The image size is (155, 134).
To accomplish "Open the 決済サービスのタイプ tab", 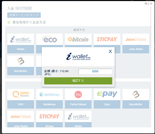I will (x=24, y=15).
